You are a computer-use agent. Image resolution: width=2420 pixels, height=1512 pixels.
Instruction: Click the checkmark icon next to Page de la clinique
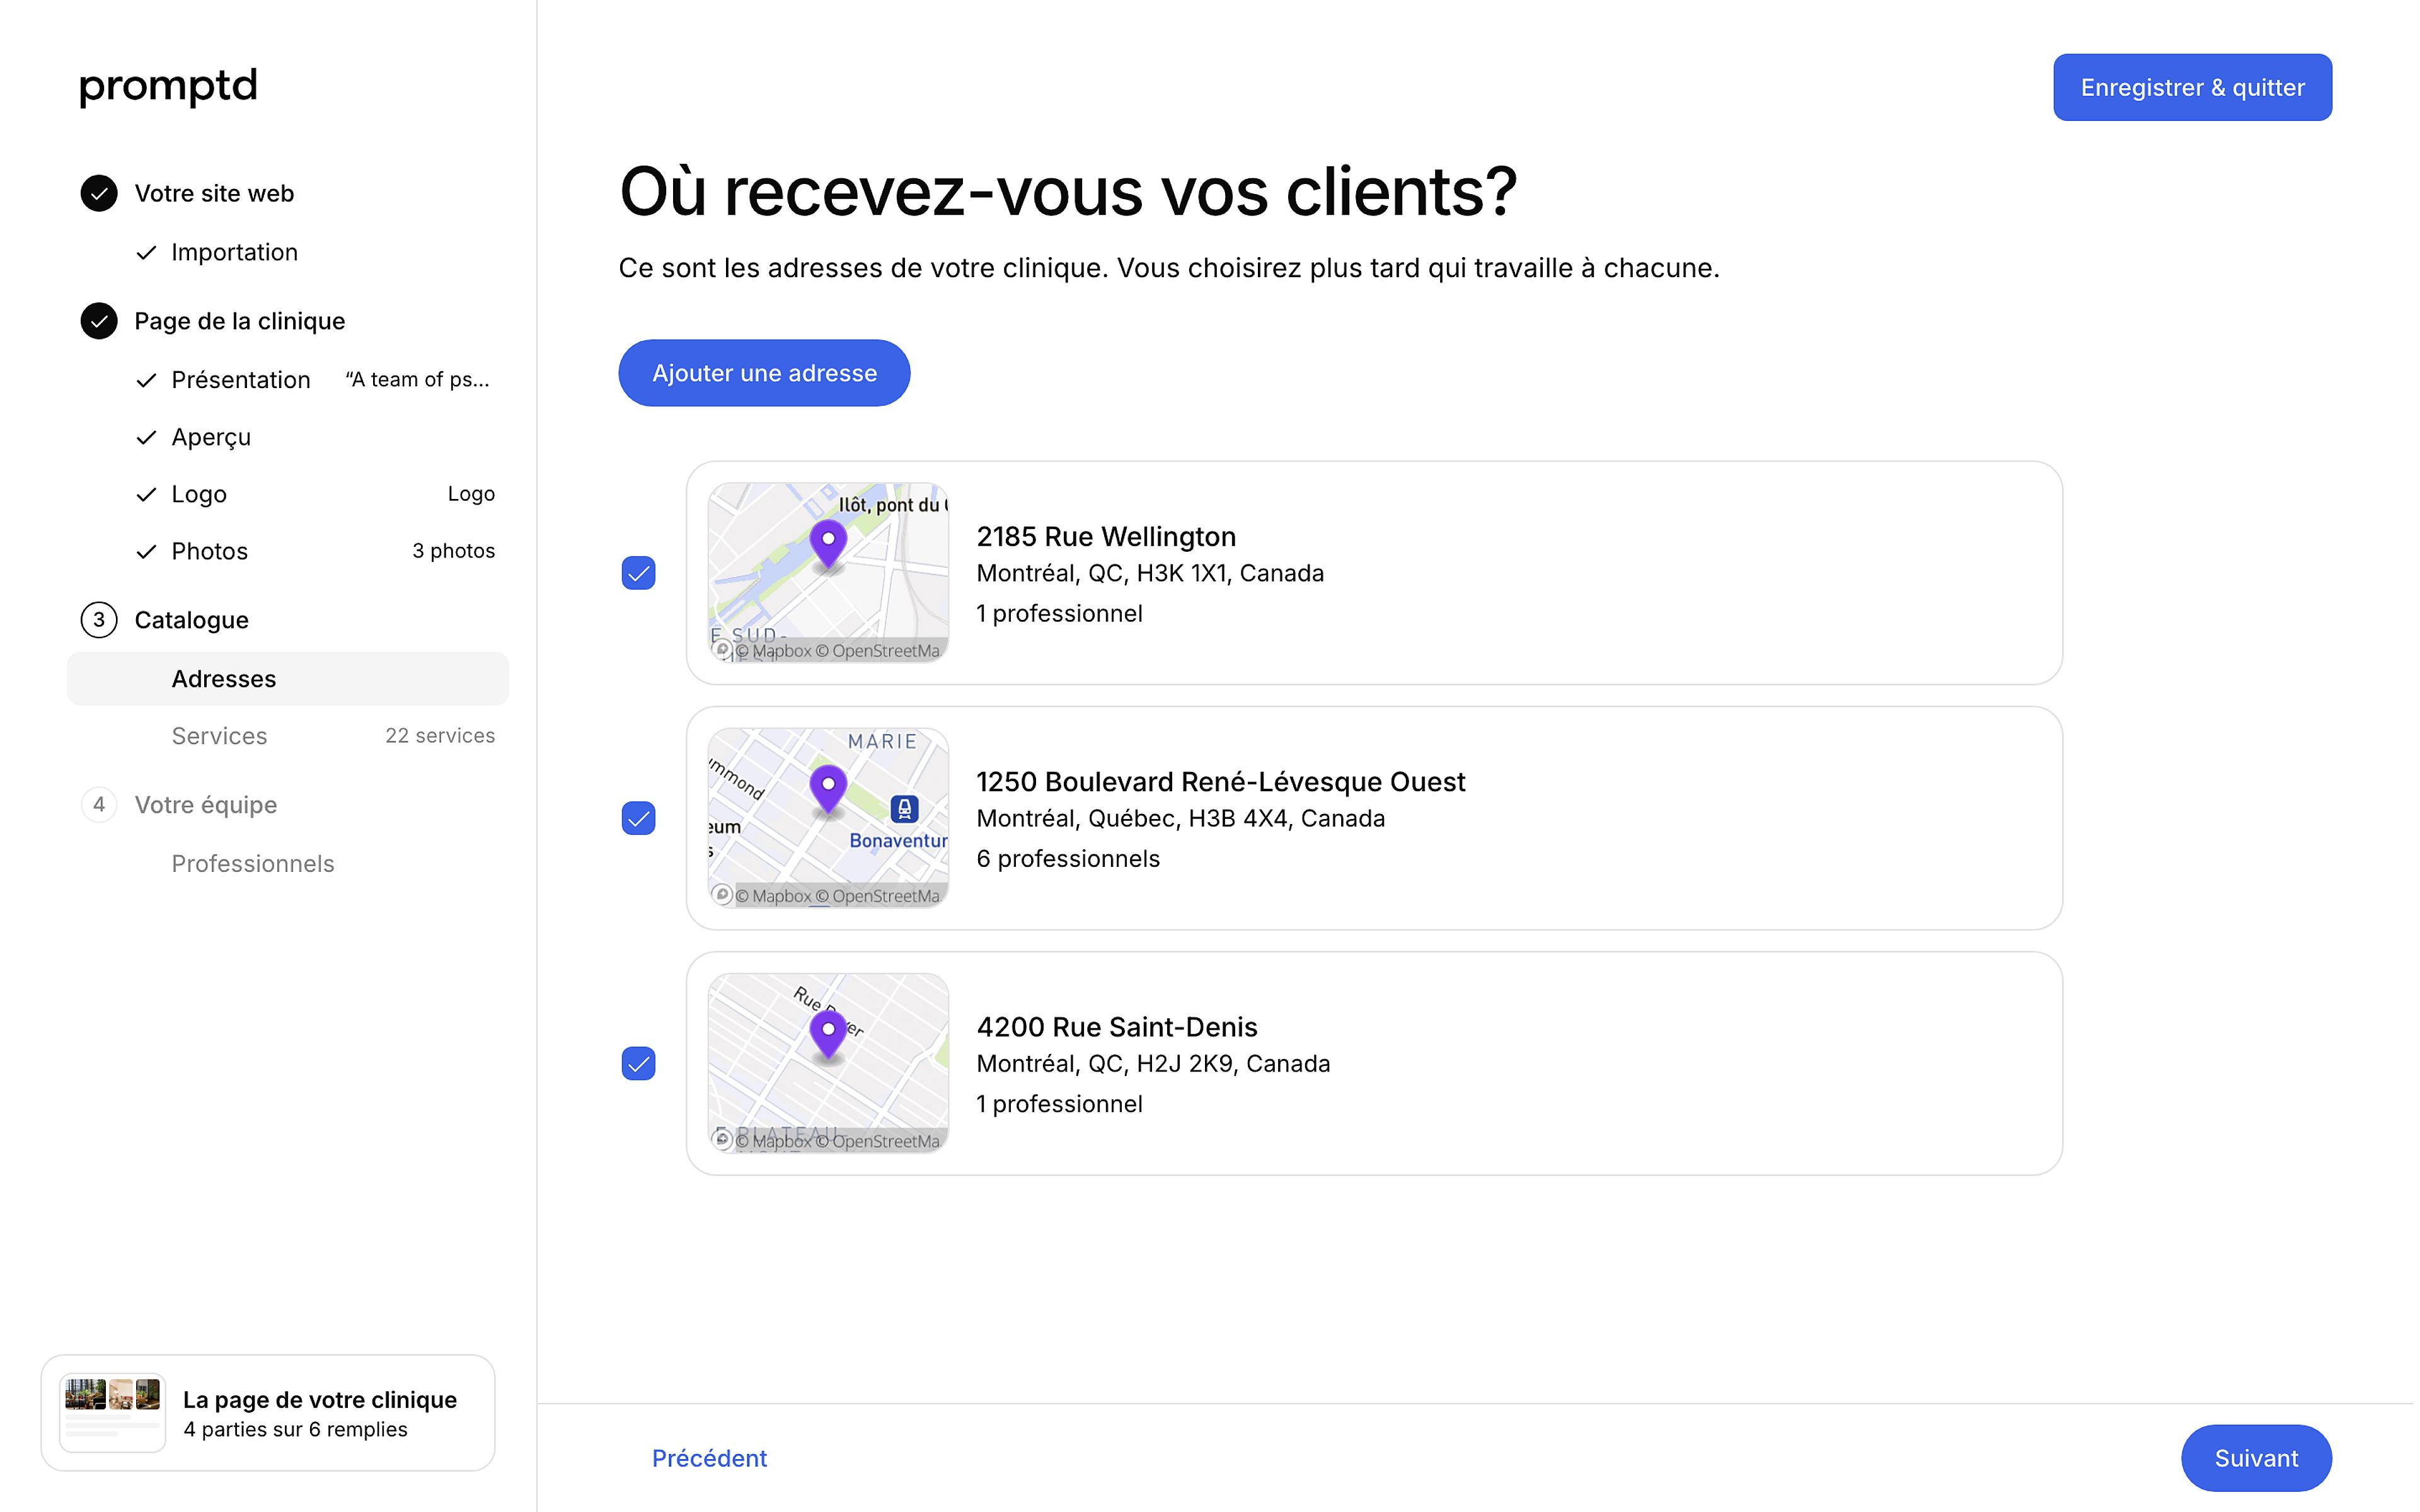pos(99,321)
